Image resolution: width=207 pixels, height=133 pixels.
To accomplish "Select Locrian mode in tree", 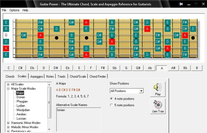I will coord(21,119).
